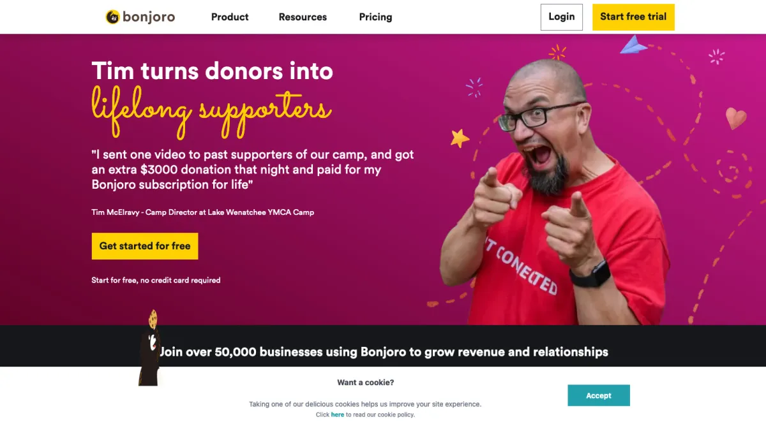Click the yellow star graphic

click(460, 137)
